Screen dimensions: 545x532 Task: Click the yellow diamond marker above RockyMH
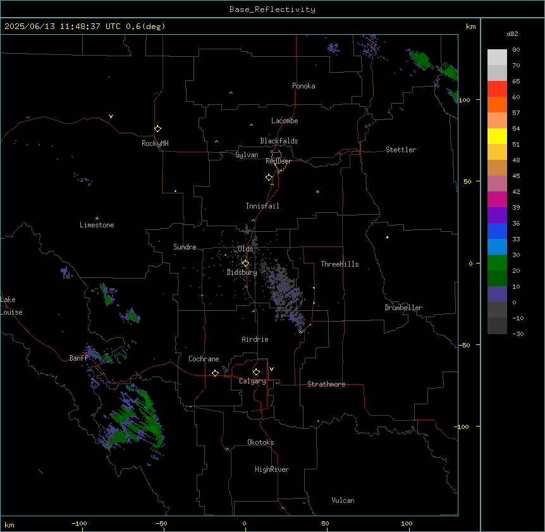pos(158,129)
